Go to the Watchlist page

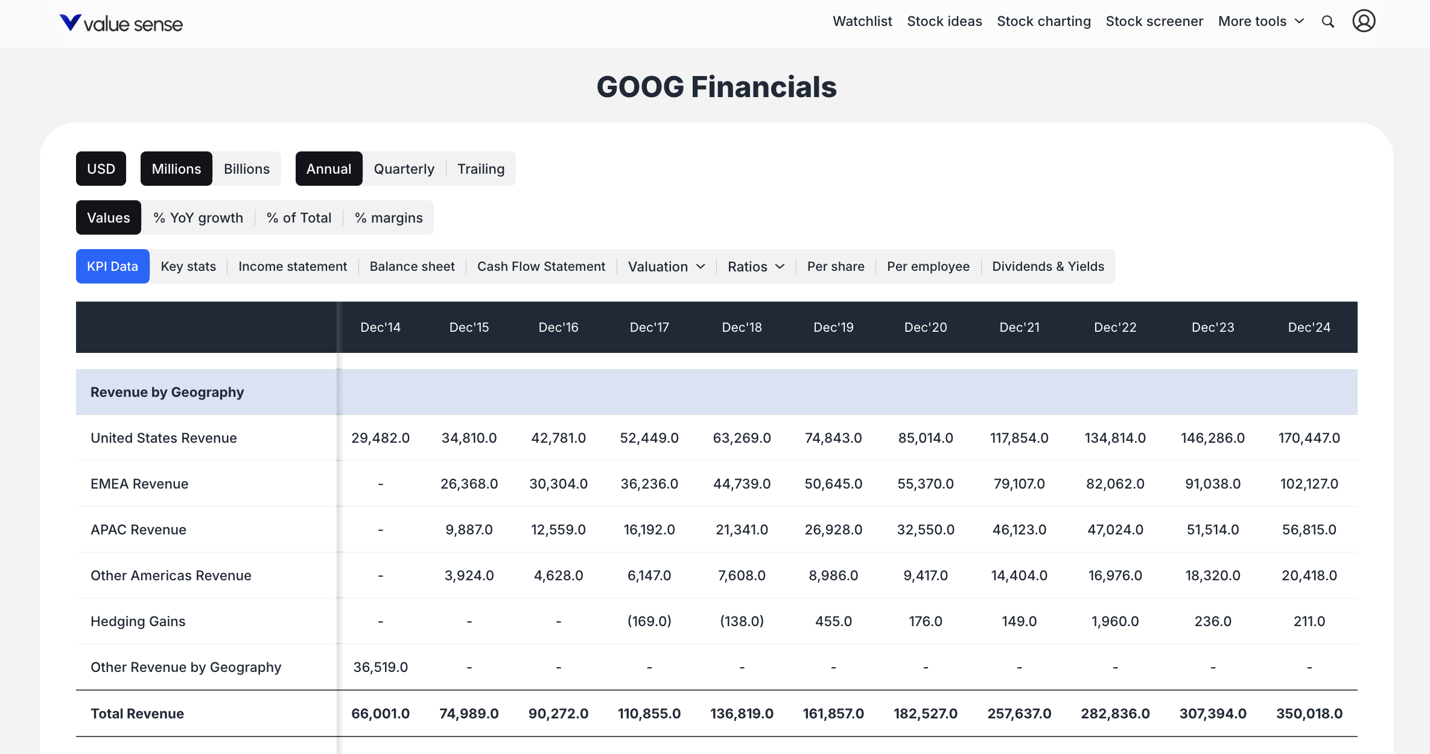862,21
